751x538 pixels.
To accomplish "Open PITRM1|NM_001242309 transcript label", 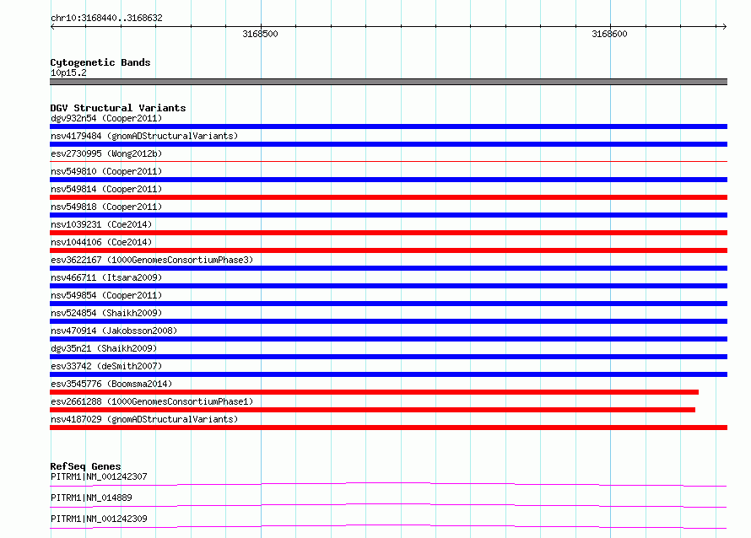I will coord(99,519).
